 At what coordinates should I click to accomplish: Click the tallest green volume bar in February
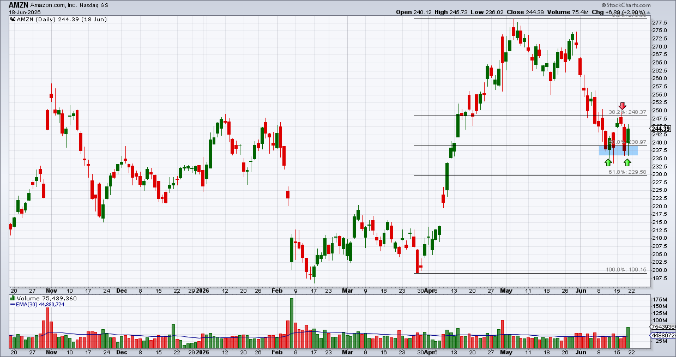click(292, 323)
